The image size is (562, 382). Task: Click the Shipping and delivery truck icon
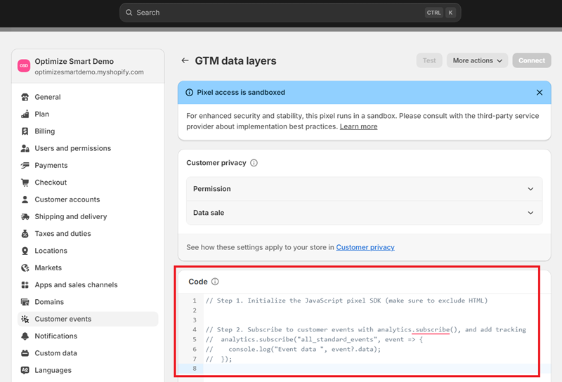[25, 216]
